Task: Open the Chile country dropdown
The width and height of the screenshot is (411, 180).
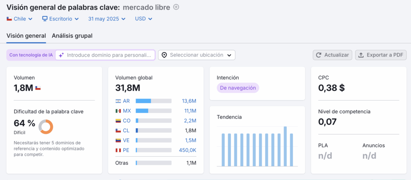Action: 19,19
